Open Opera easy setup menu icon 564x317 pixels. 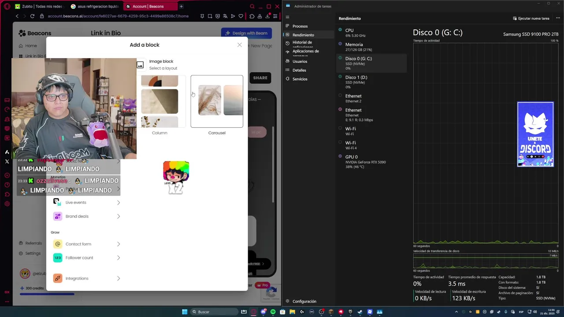(x=275, y=16)
